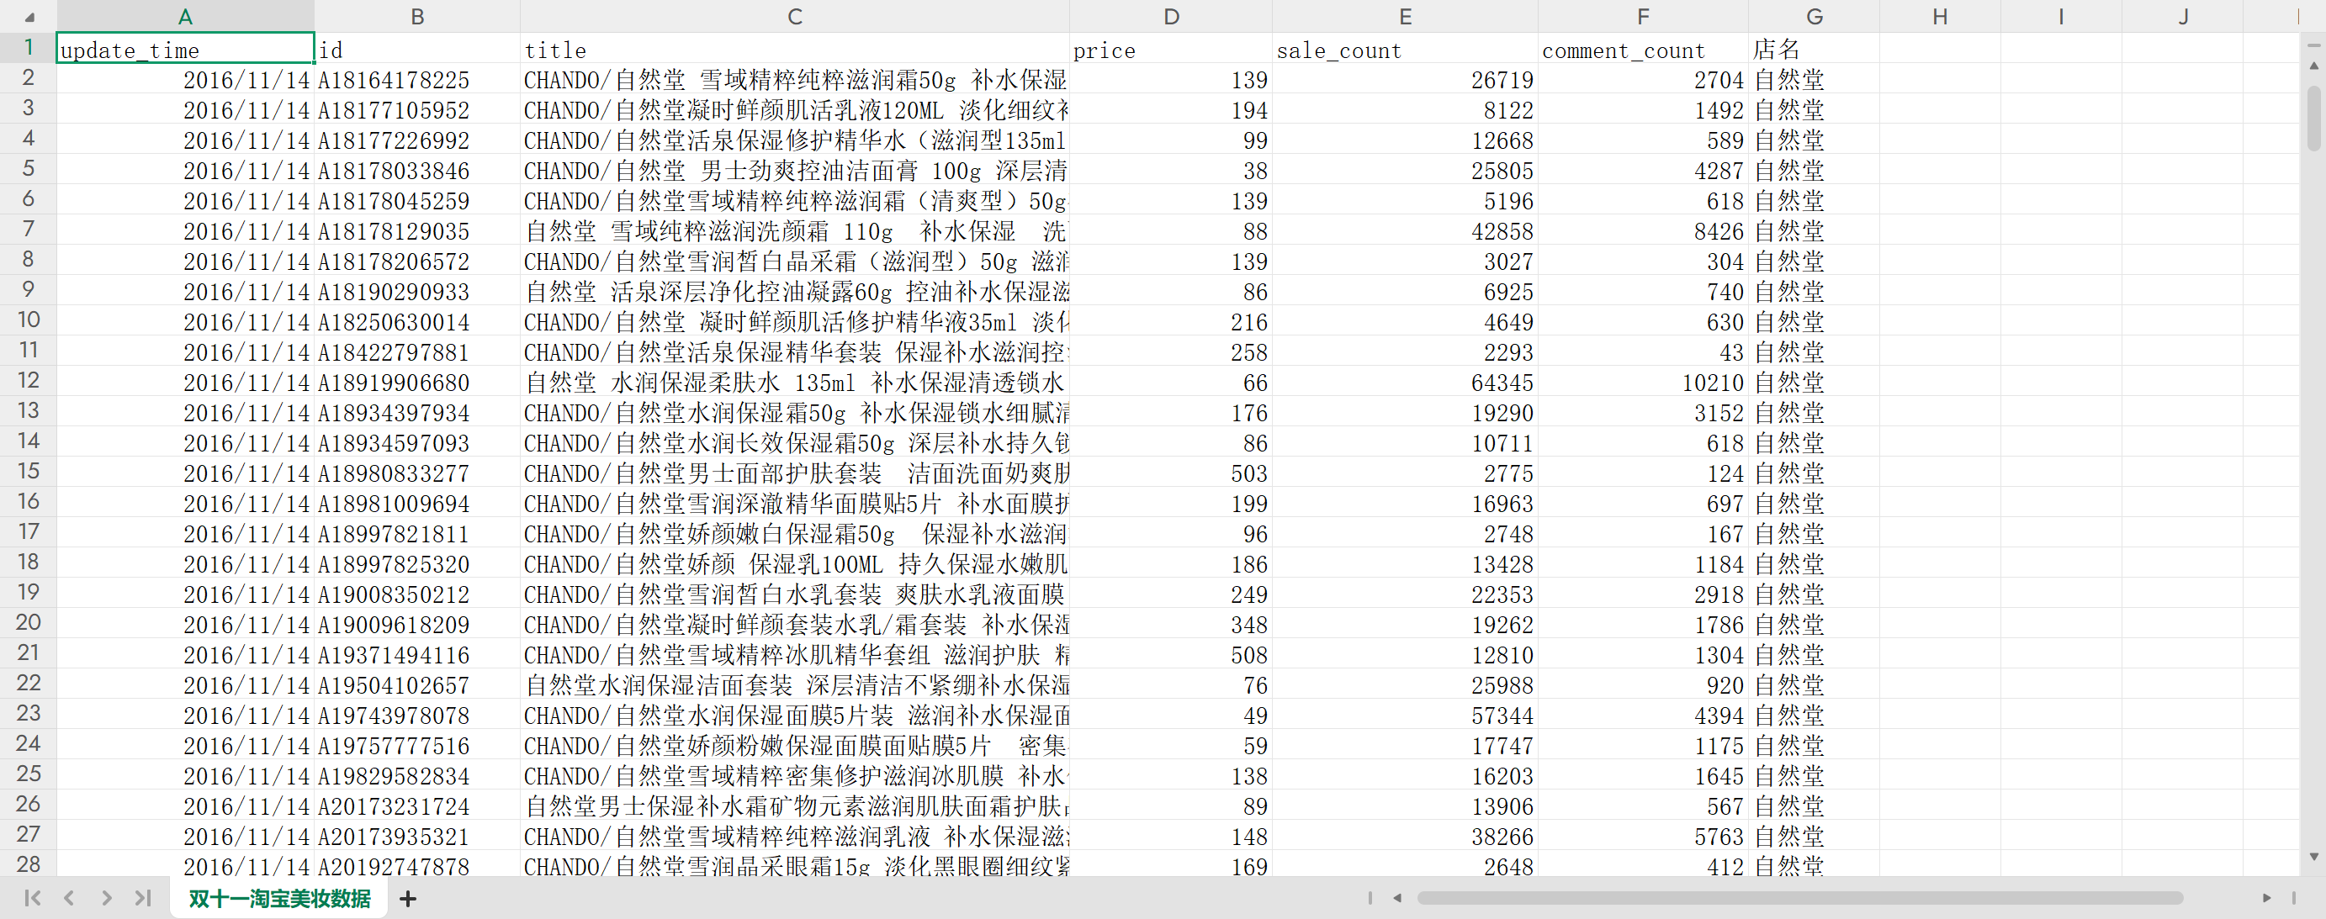Select column G header
Screen dimensions: 2326x919
tap(1814, 16)
